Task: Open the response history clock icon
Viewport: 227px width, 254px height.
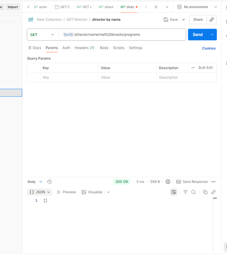Action: pos(49,182)
